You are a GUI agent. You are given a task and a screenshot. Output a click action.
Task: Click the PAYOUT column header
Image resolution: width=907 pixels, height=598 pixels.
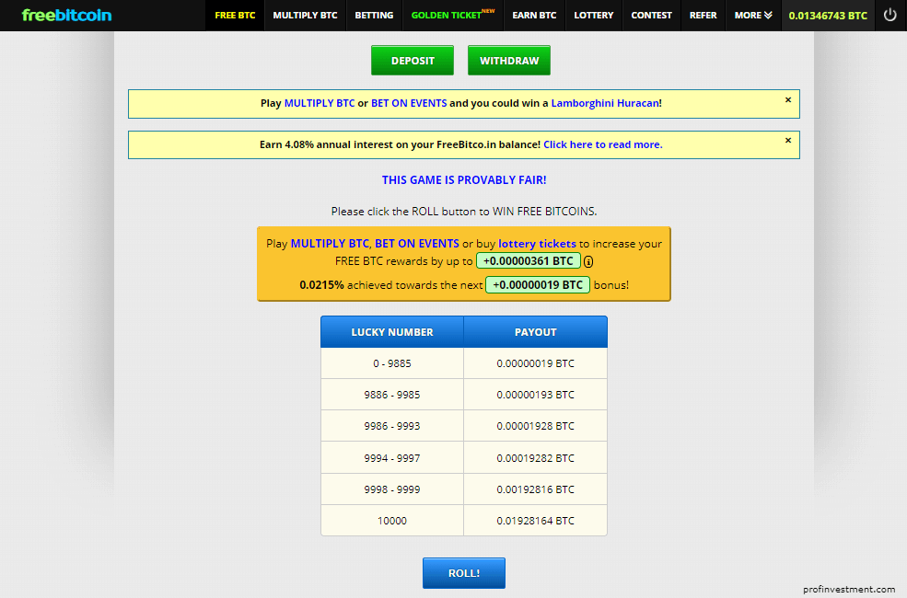536,332
